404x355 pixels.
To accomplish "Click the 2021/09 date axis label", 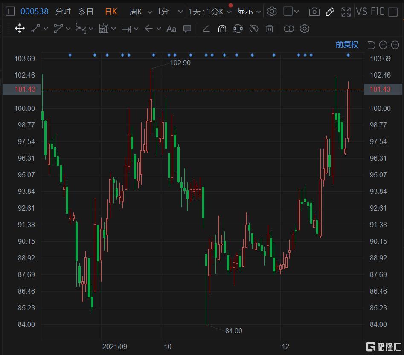I will pyautogui.click(x=115, y=346).
